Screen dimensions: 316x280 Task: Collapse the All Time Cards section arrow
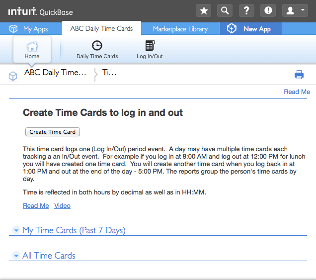click(x=16, y=256)
